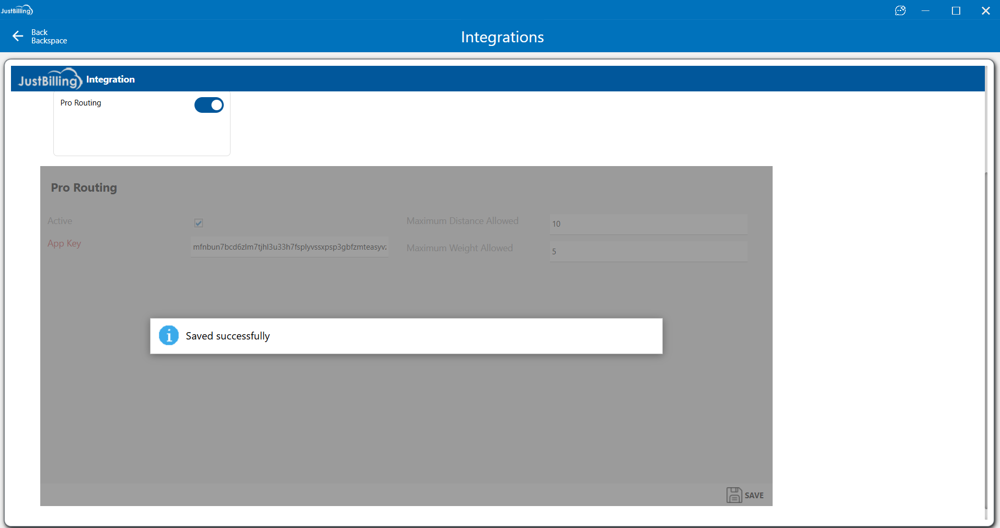Open the feedback icon in title bar

[900, 10]
